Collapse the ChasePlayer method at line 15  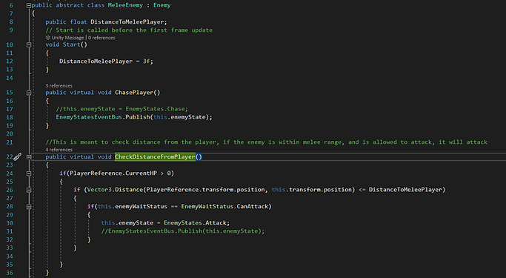pyautogui.click(x=29, y=93)
